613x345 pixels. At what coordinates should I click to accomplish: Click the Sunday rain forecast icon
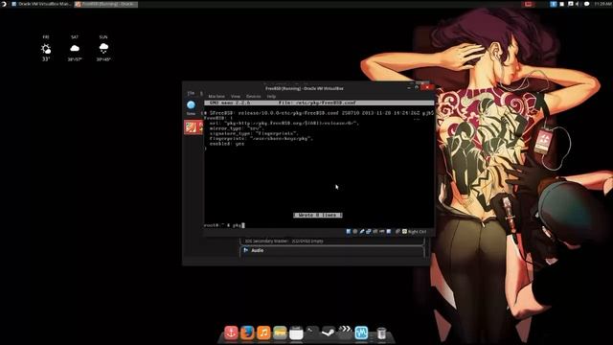[103, 49]
